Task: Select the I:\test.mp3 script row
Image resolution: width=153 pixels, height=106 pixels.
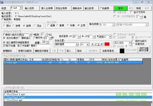Action: point(73,63)
